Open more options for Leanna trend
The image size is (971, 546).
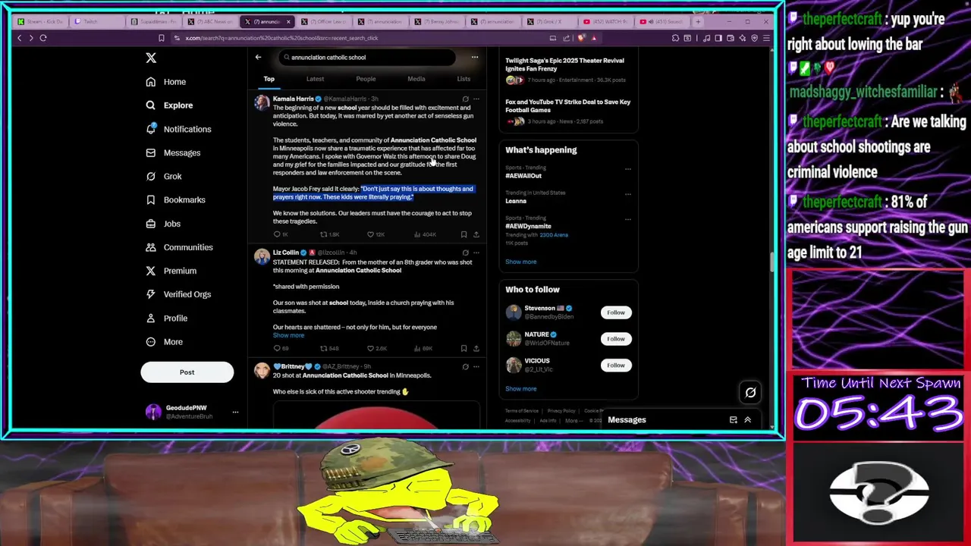click(x=628, y=193)
